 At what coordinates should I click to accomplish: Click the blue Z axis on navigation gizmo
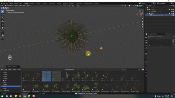coord(140,11)
